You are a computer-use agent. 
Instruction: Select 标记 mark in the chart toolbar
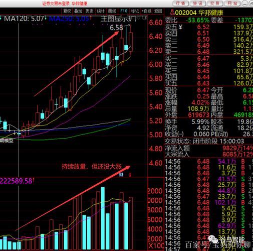135,11
